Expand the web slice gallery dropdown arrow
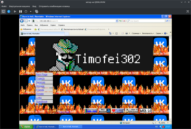Image resolution: width=191 pixels, height=129 pixels. point(109,29)
